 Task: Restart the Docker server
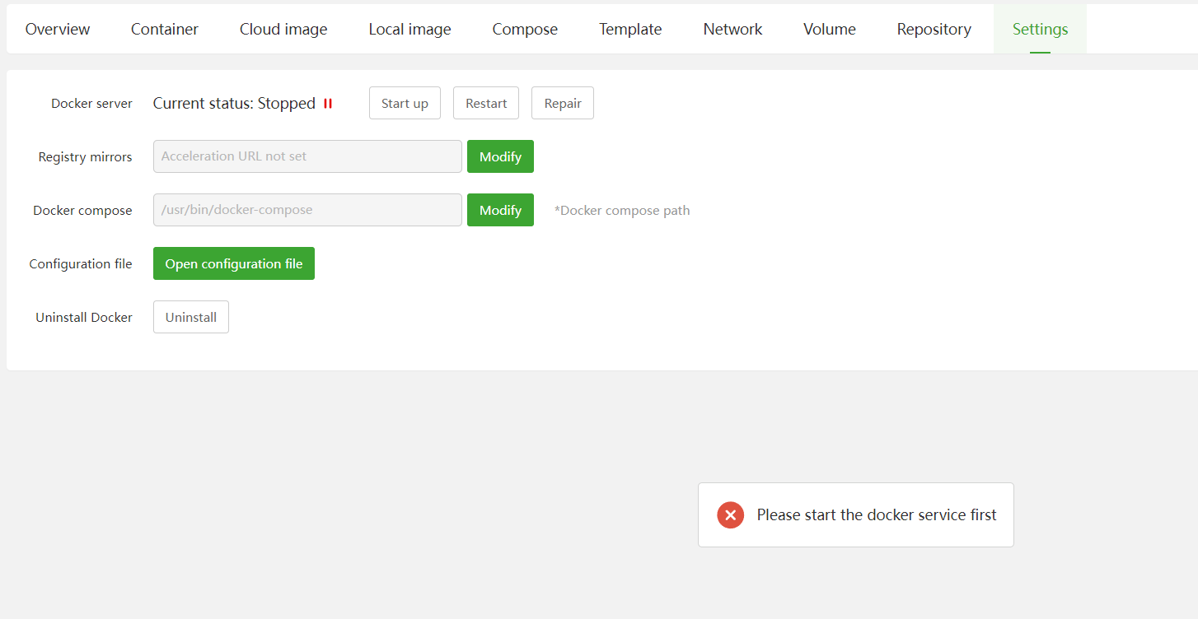tap(486, 104)
